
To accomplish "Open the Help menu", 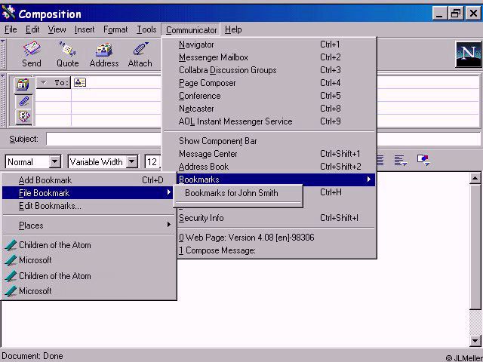I will click(x=233, y=29).
